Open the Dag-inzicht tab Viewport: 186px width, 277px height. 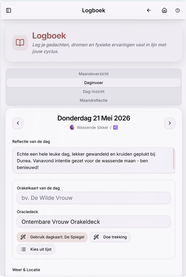pos(94,92)
